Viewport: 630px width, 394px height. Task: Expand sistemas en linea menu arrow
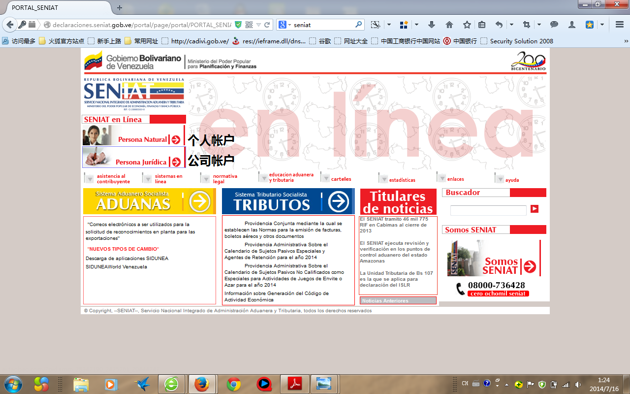148,179
